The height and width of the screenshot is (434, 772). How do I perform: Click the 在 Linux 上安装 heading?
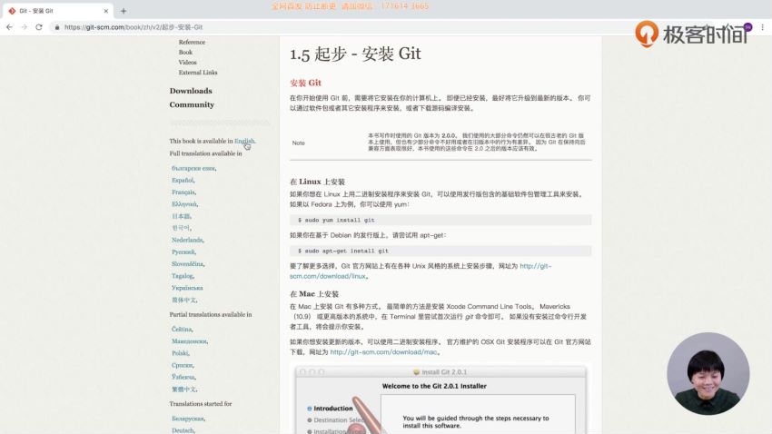click(x=317, y=182)
